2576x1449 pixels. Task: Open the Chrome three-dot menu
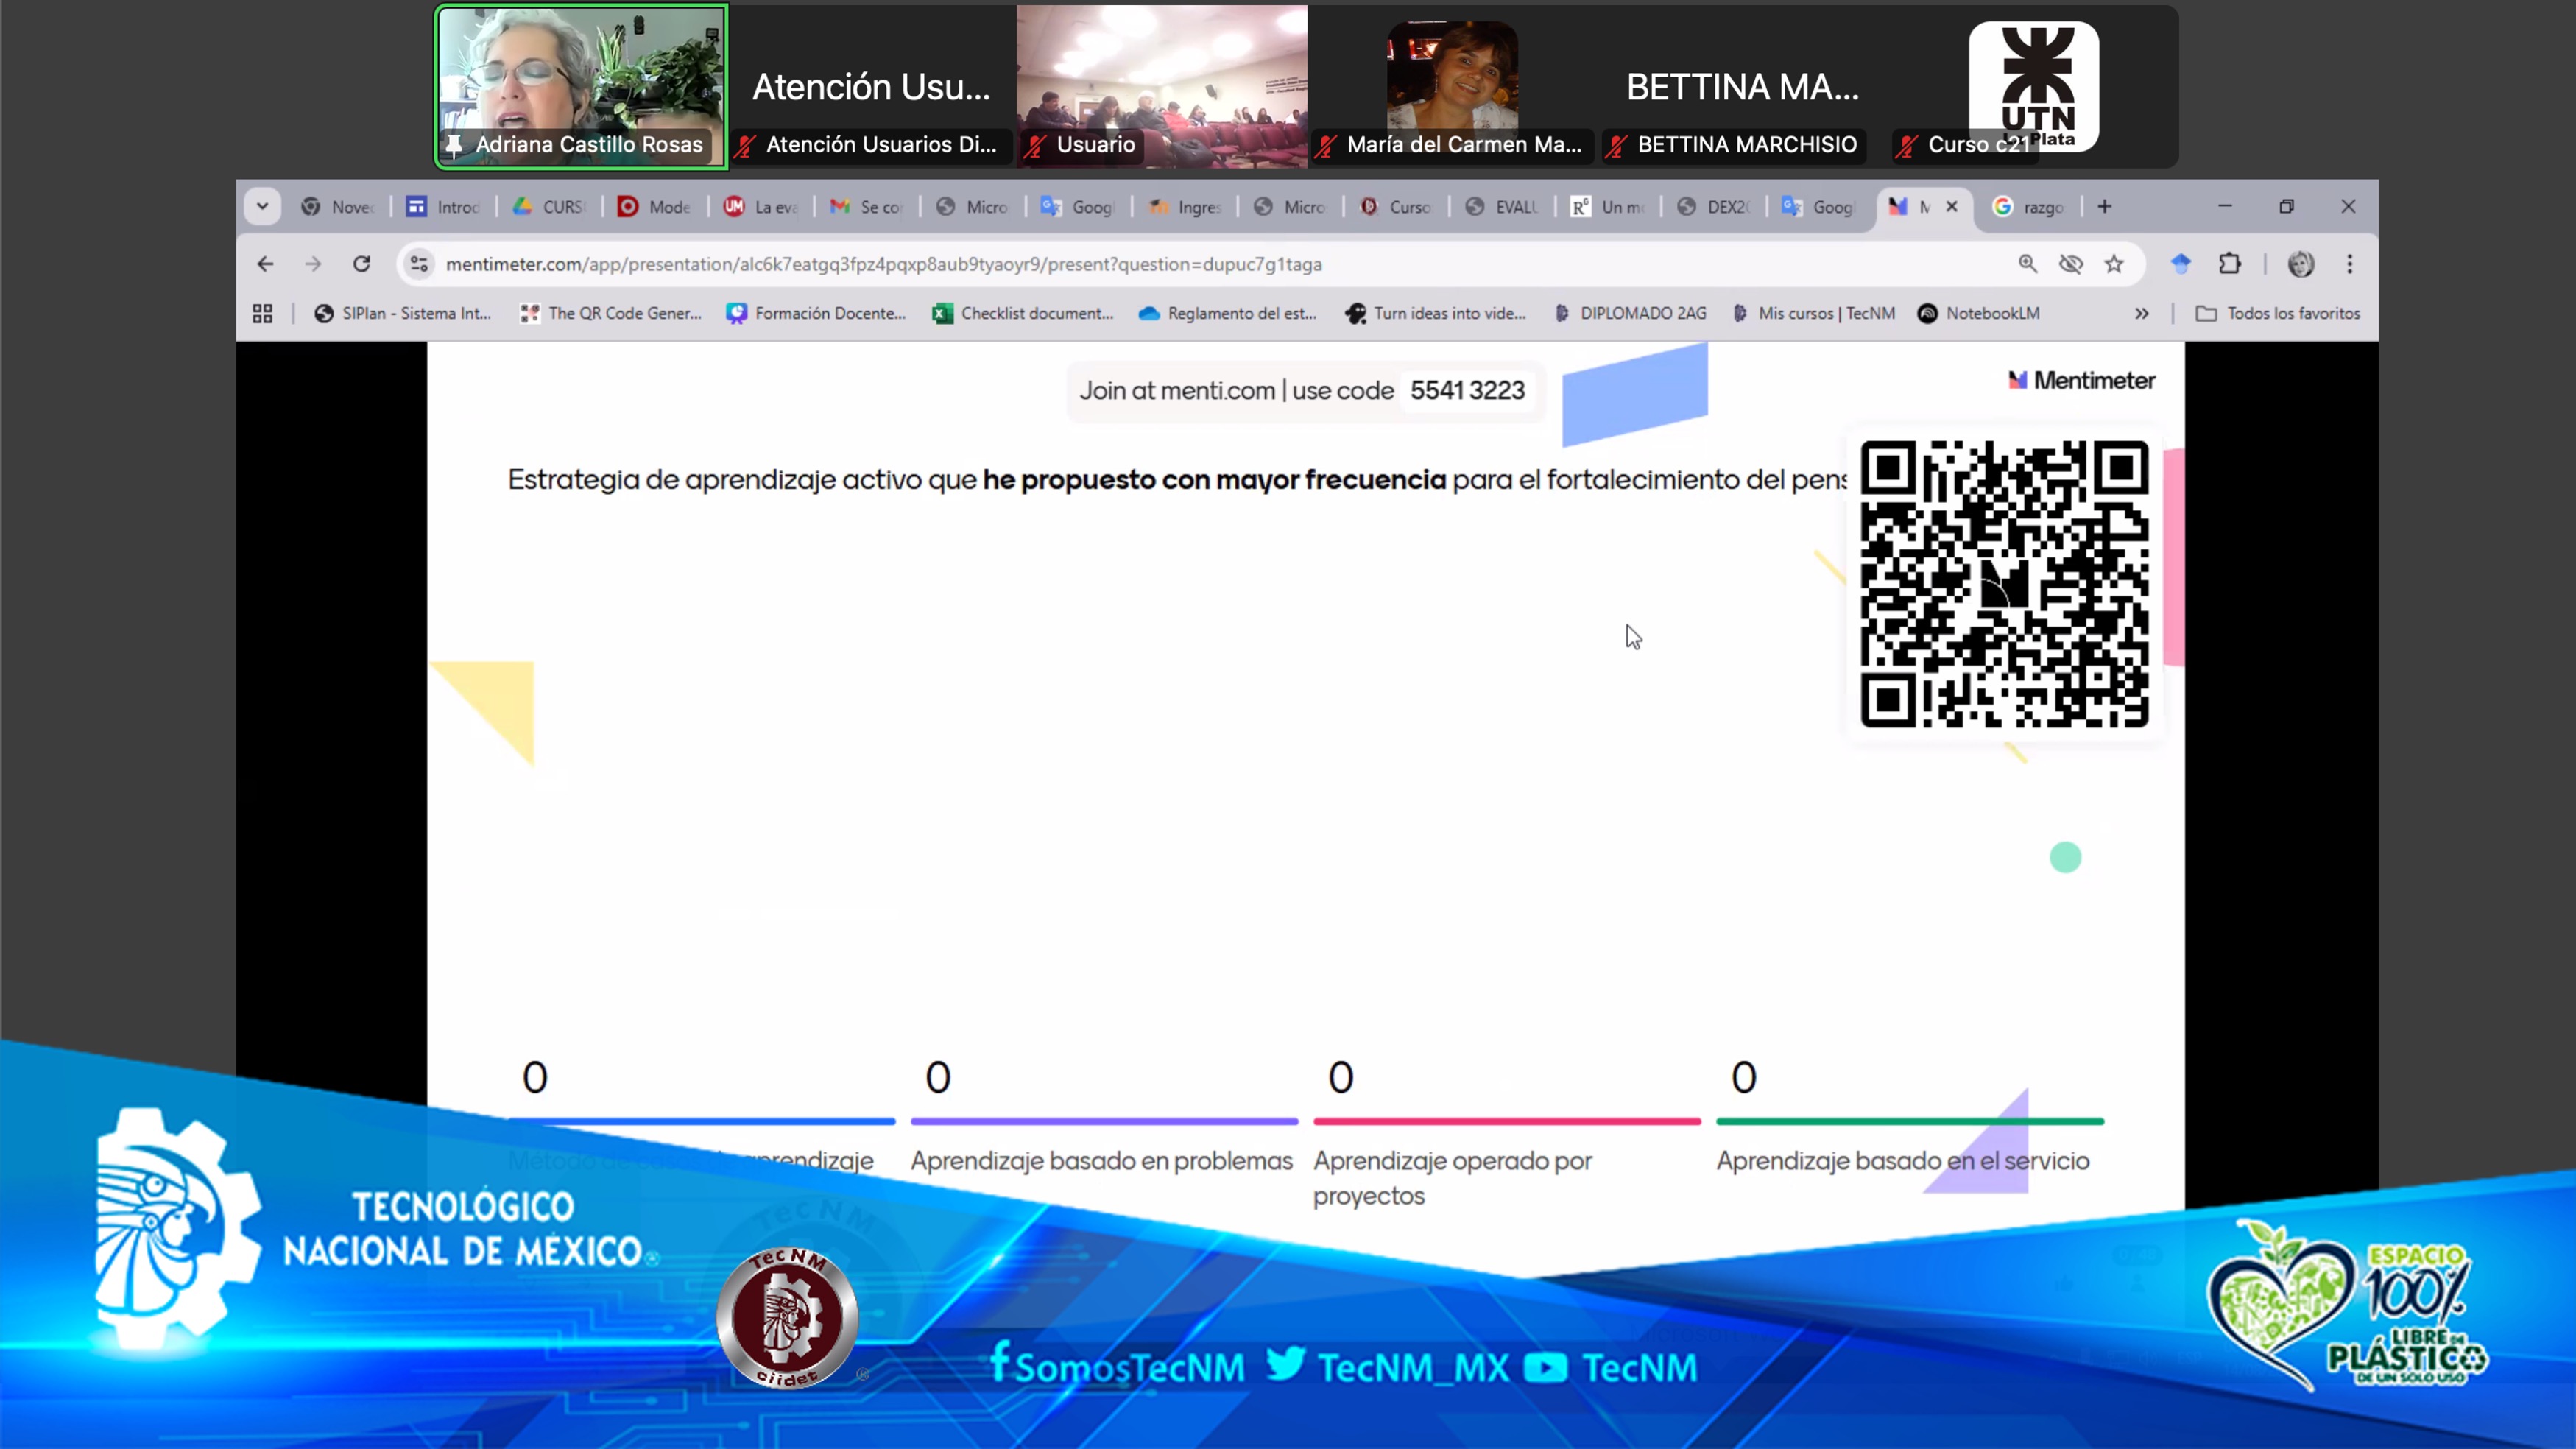2349,264
